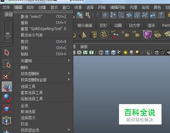Select the arrow Select tool in toolbox

tap(7, 52)
